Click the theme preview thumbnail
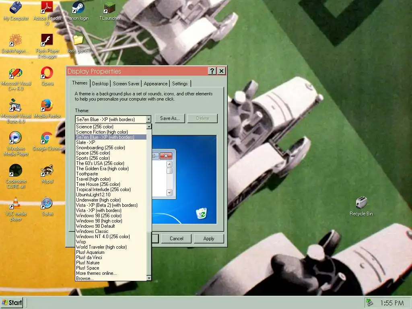Viewport: 412px width, 309px height. pyautogui.click(x=184, y=179)
